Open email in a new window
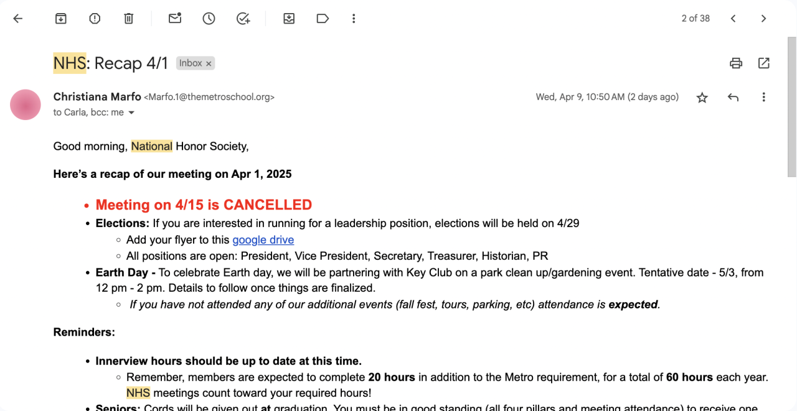 pos(764,63)
